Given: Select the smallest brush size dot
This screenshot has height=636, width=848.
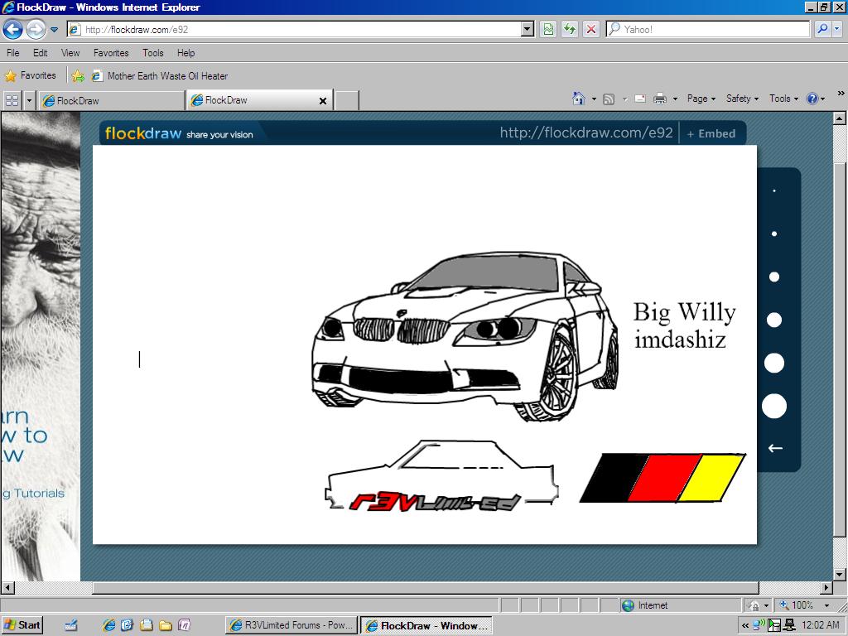Looking at the screenshot, I should (x=774, y=191).
